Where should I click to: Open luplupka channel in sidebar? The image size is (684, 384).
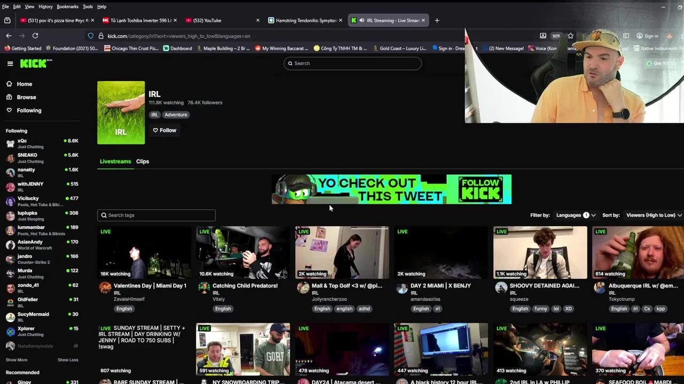(42, 215)
